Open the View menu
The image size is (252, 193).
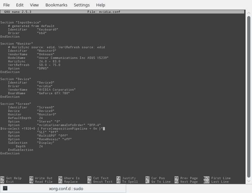(x=34, y=5)
